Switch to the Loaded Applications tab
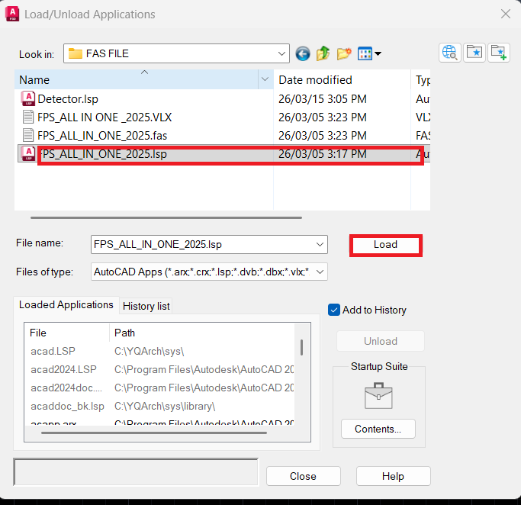 point(66,304)
